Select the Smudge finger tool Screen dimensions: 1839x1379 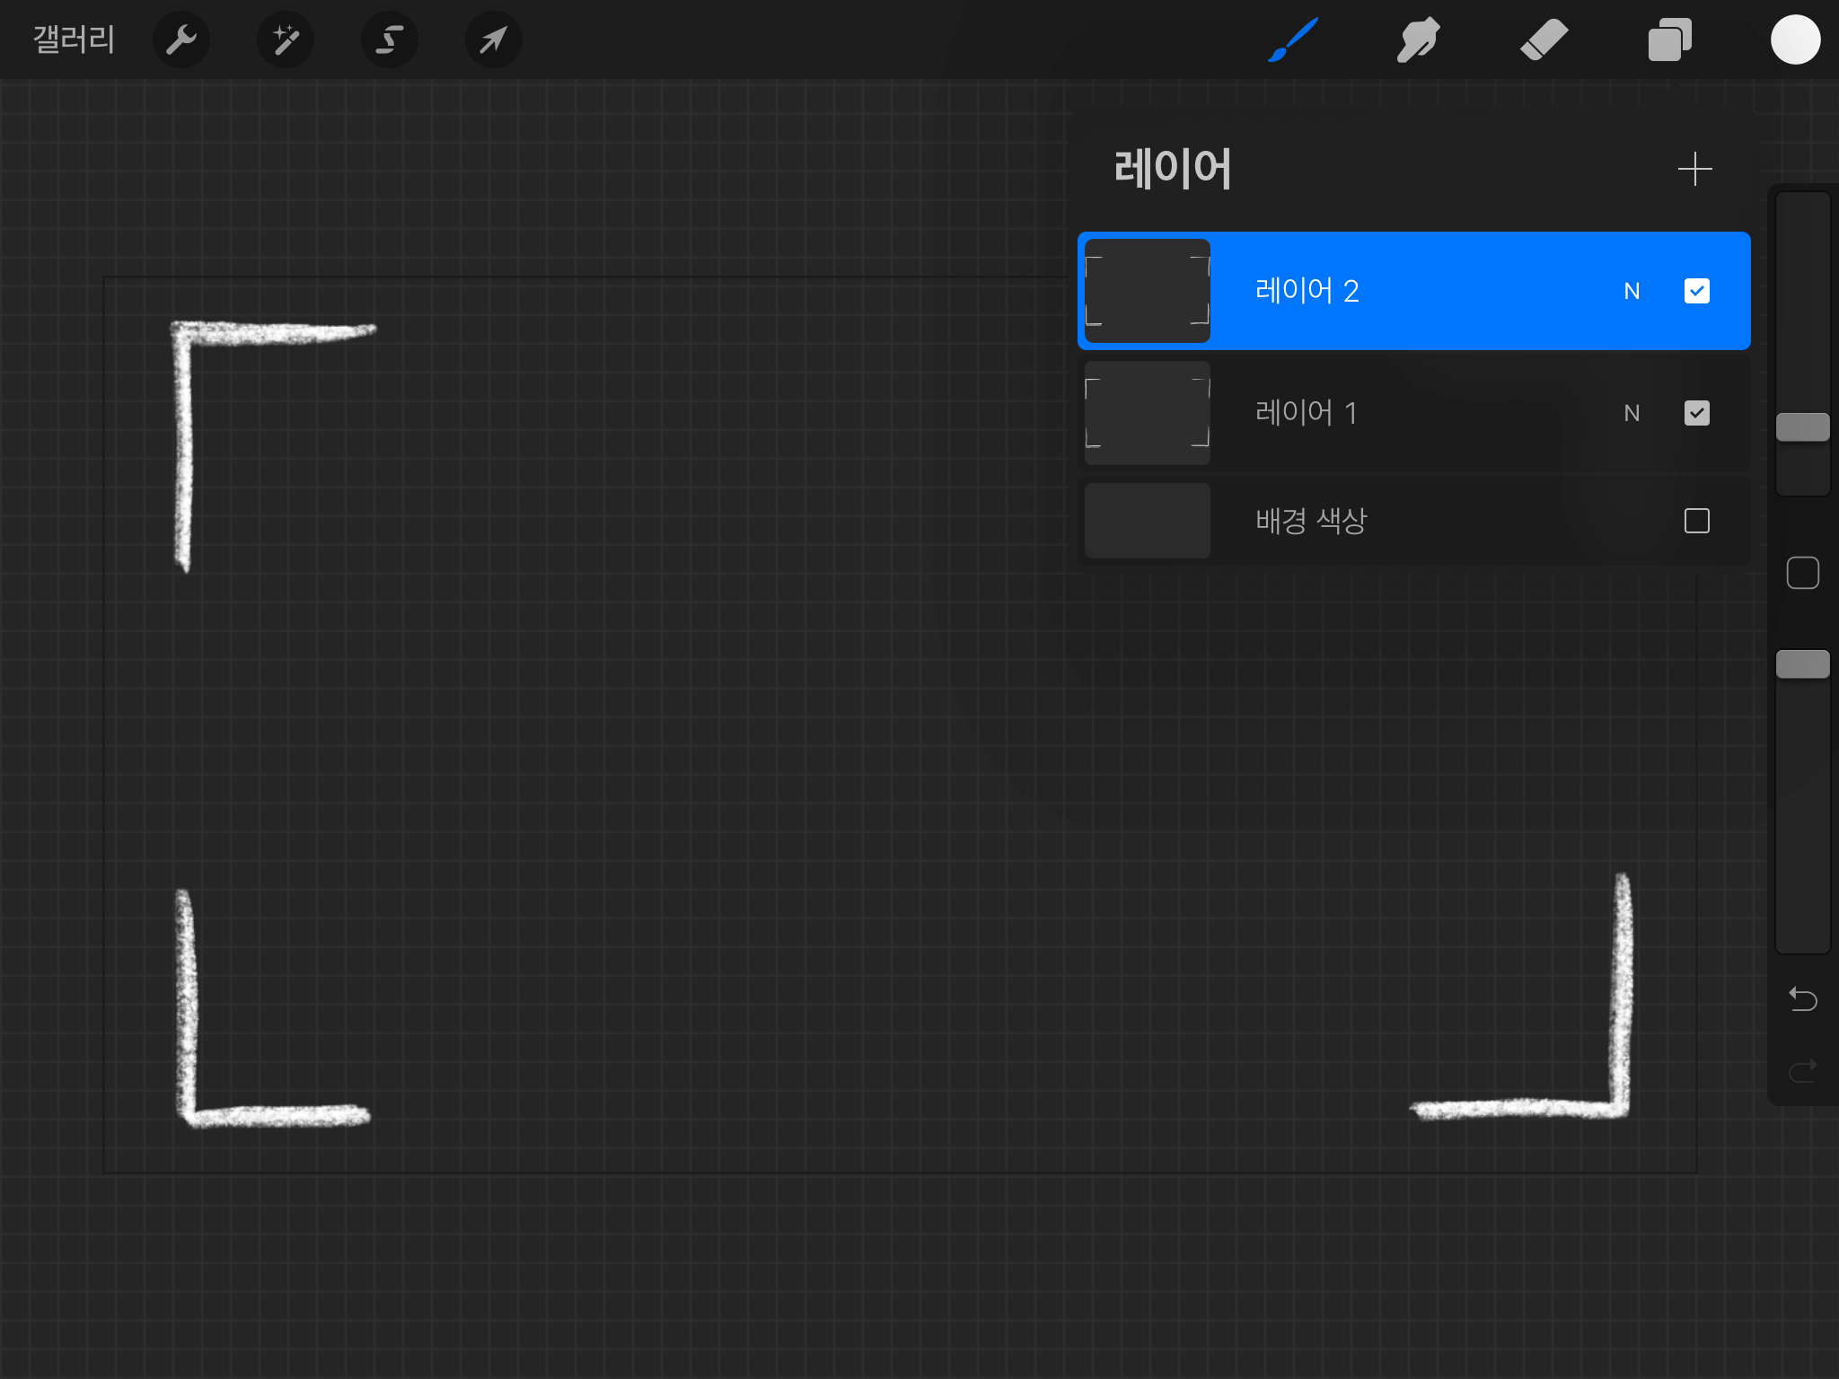click(x=1418, y=40)
